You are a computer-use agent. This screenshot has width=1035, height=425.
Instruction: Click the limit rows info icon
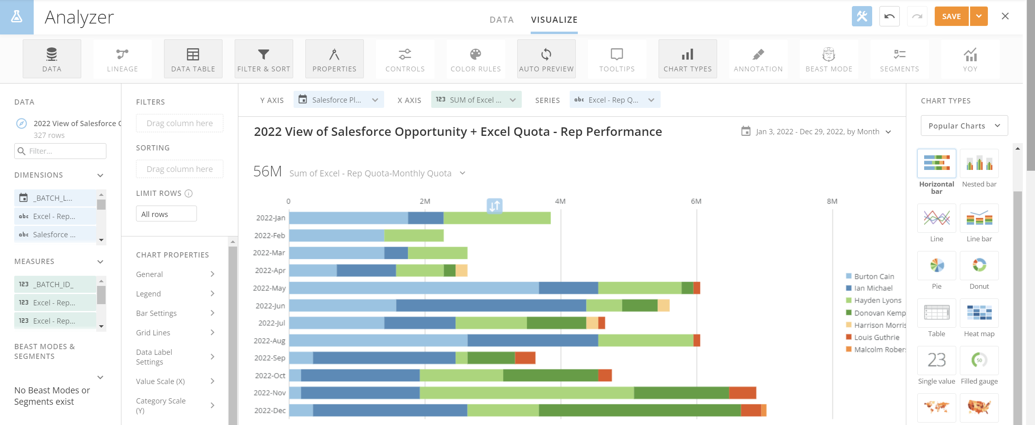tap(188, 193)
